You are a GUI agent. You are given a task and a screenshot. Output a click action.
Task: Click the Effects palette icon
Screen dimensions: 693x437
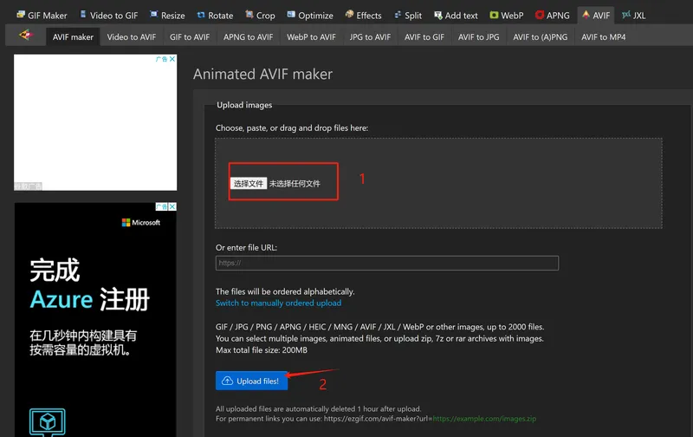tap(350, 15)
